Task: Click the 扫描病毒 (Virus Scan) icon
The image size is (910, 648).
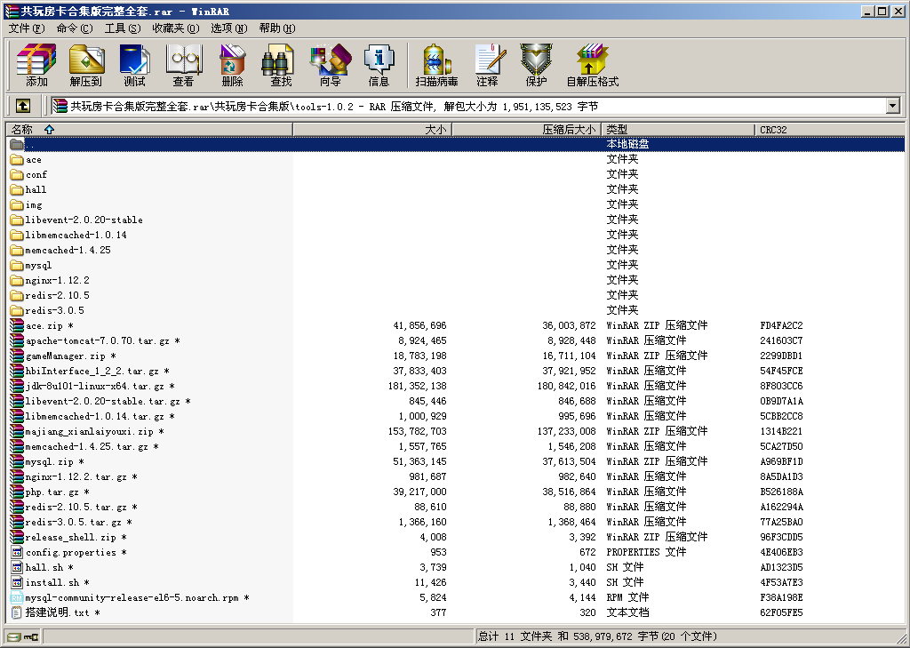Action: (x=436, y=65)
